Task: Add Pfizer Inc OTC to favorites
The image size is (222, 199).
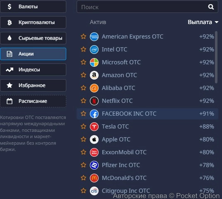Action: tap(83, 165)
